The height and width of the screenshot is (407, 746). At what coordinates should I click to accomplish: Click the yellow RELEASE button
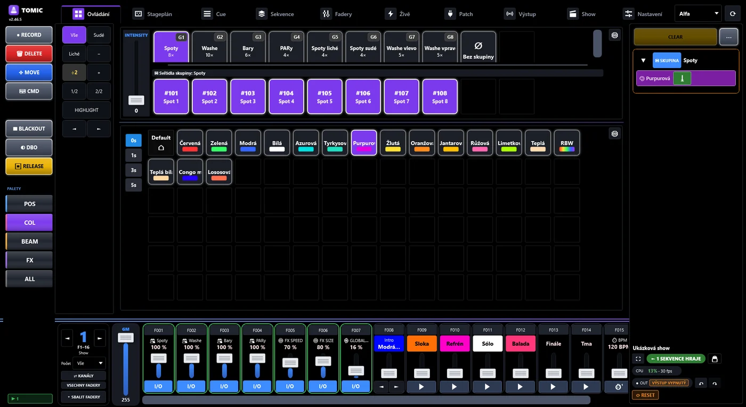point(29,166)
